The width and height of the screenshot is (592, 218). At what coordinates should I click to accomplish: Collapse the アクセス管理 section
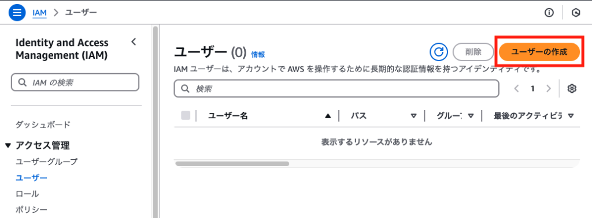pyautogui.click(x=9, y=145)
